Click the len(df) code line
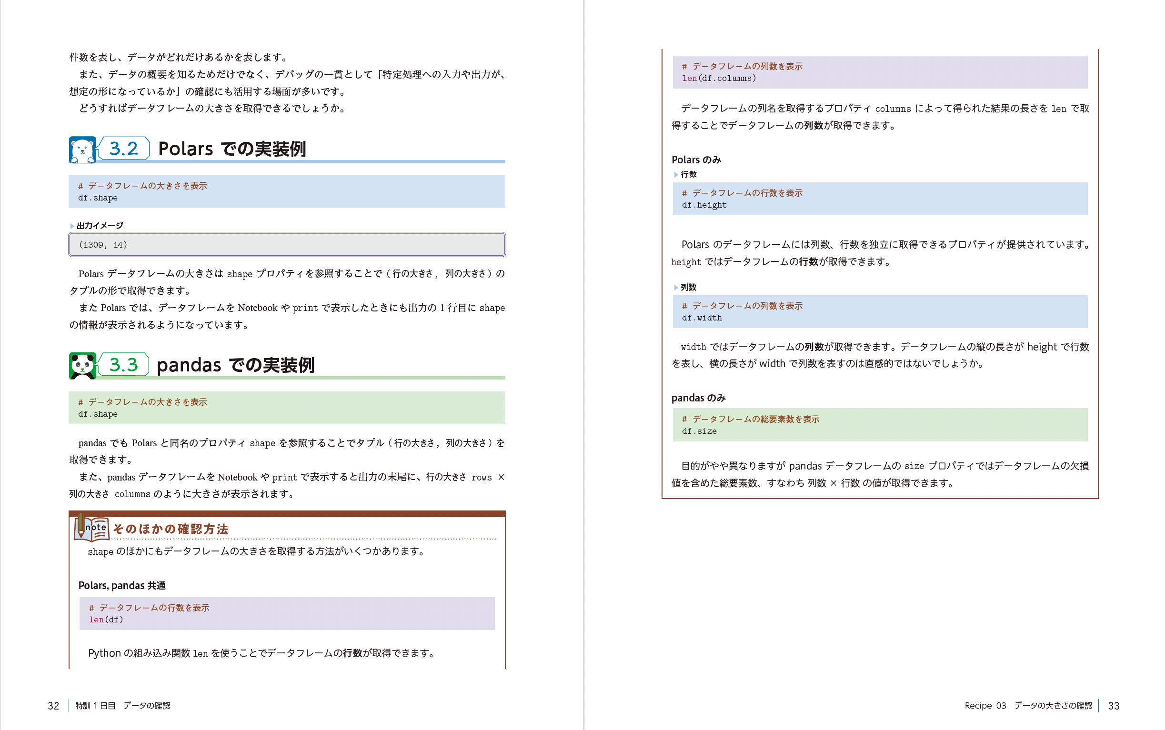This screenshot has width=1165, height=730. [x=106, y=620]
